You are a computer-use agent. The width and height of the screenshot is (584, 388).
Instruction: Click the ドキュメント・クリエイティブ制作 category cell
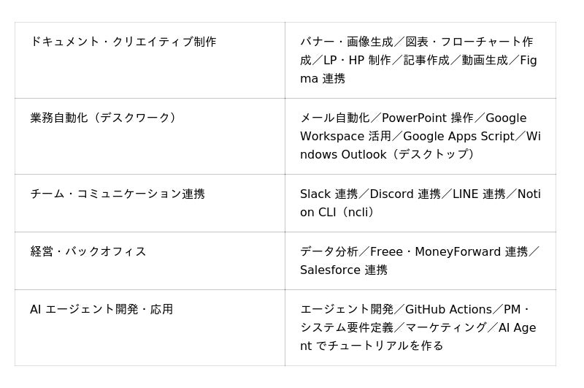point(123,42)
